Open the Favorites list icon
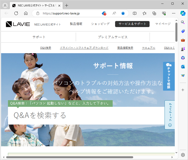Screen dimensions: 188x160 (144, 13)
